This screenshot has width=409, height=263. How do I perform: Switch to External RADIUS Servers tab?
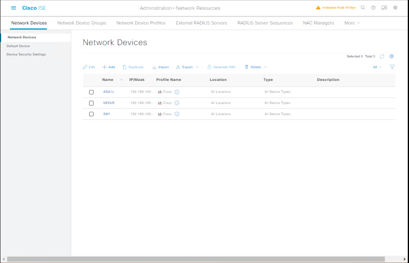(201, 23)
